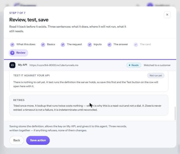Open The answer step

tap(118, 44)
